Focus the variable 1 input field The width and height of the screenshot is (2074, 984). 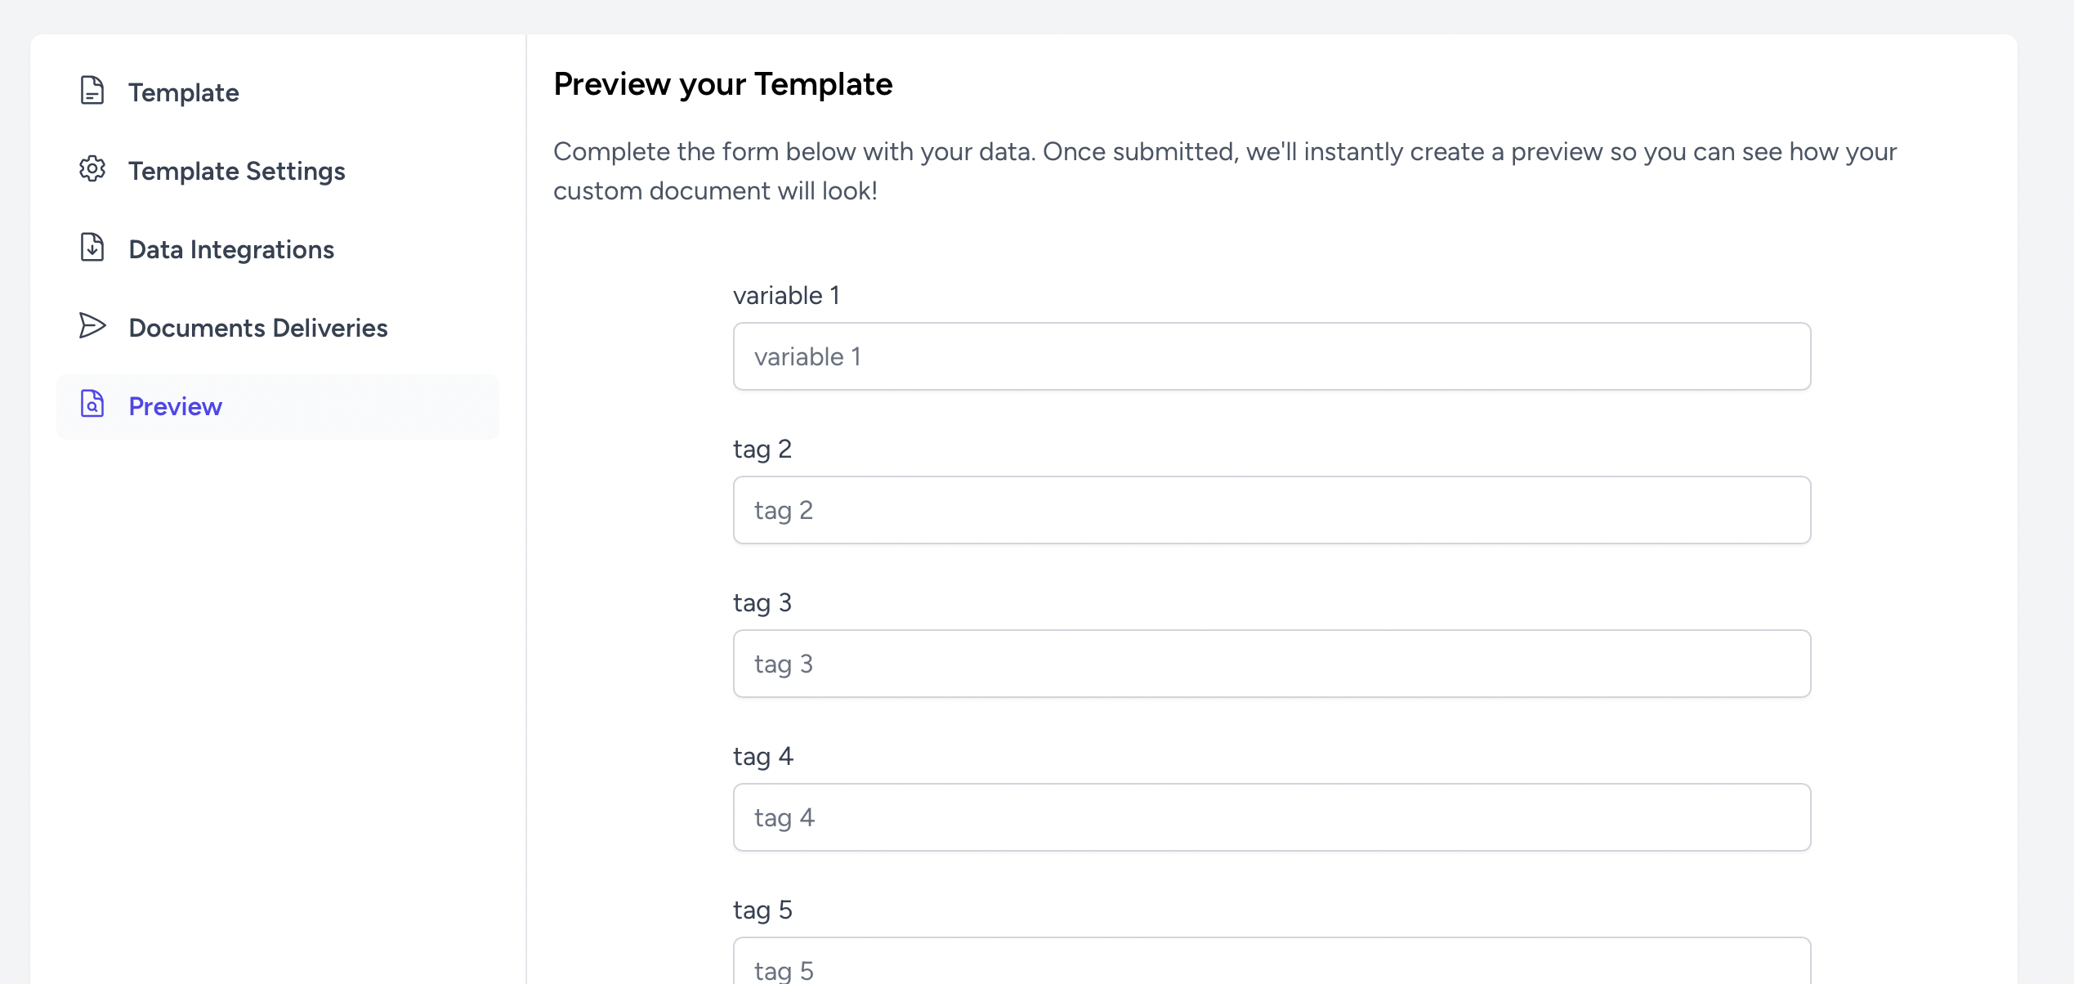point(1272,356)
